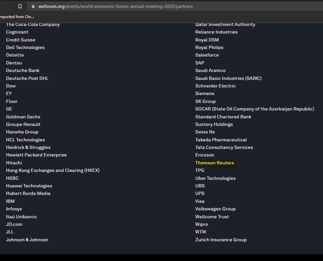Click Reliance Industries entry
This screenshot has width=323, height=261.
[x=216, y=32]
